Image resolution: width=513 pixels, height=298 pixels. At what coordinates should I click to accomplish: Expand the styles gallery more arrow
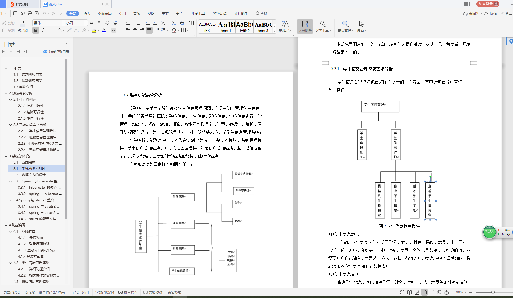(x=274, y=31)
